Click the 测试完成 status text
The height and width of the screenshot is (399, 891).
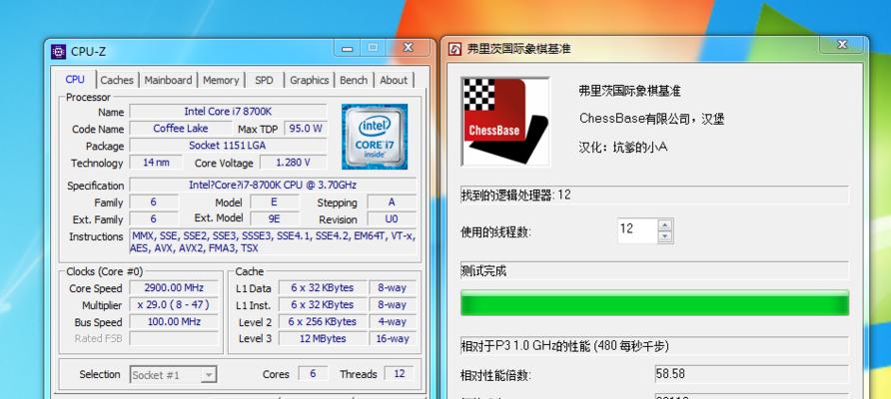[x=483, y=271]
